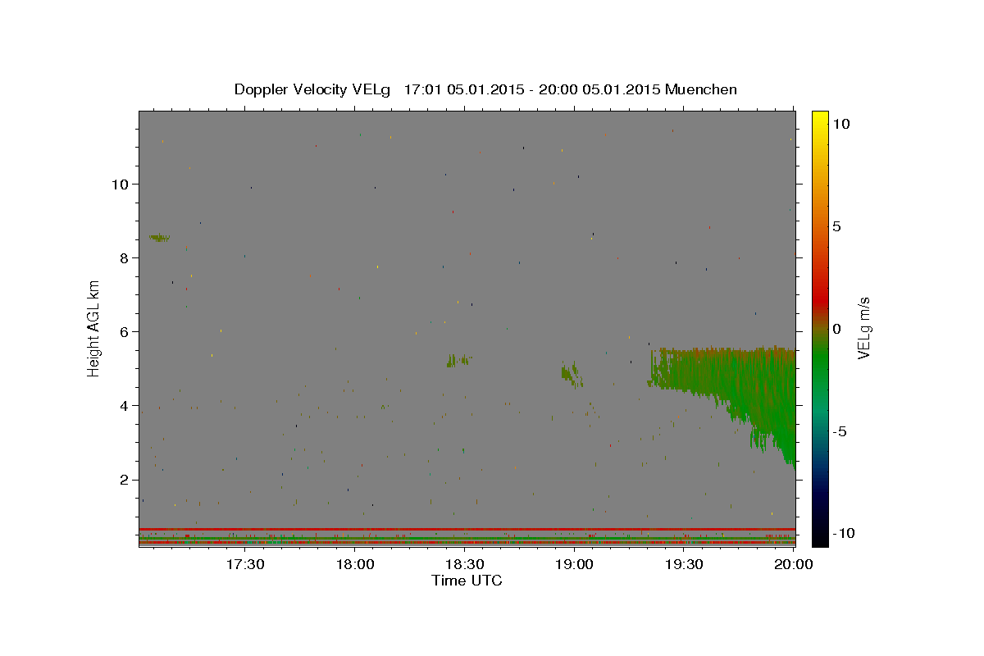Screen dimensions: 984x656
Task: Click the '18:30' time tick label
Action: coord(465,564)
